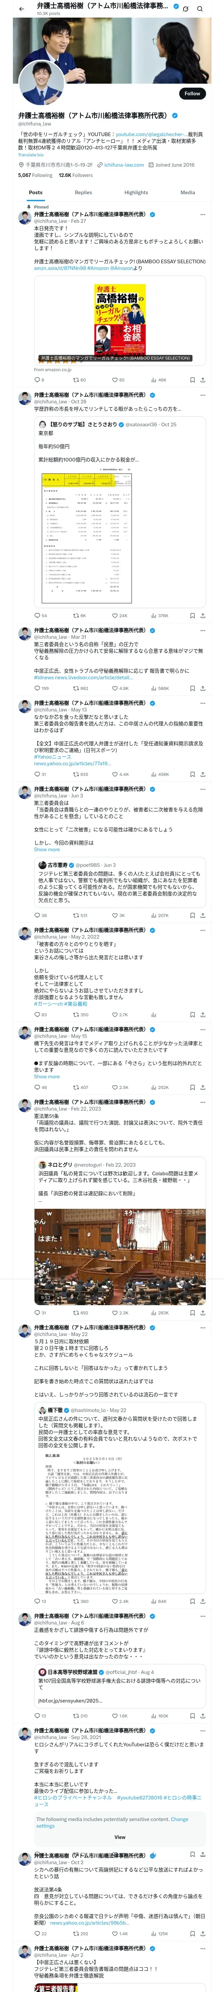224x1992 pixels.
Task: Repost the Oct 26 post
Action: (76, 616)
